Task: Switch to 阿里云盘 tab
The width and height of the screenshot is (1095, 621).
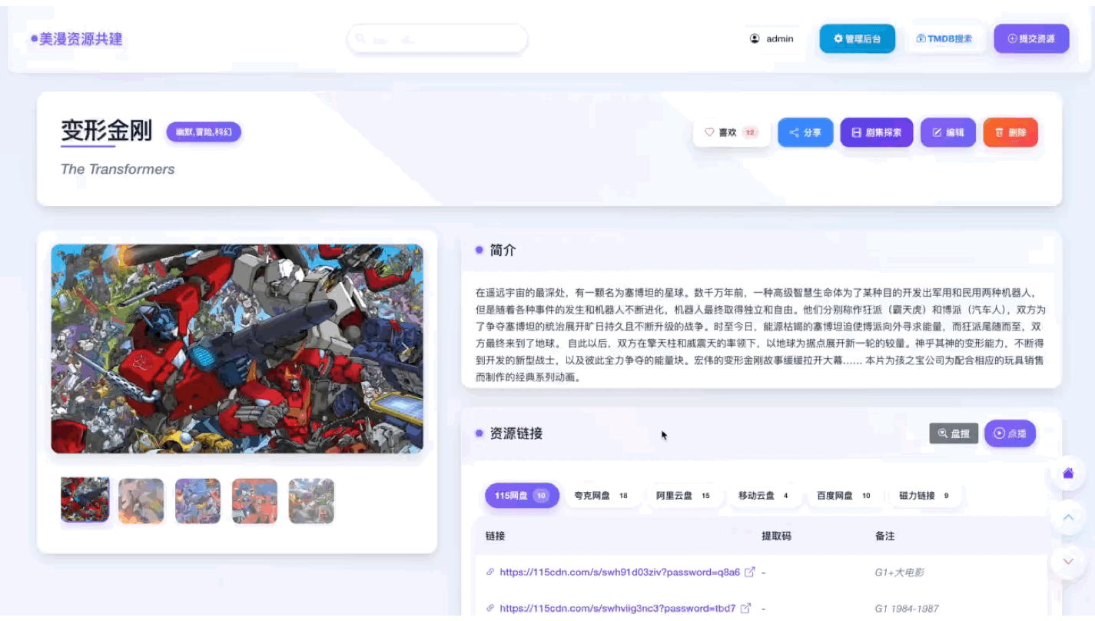Action: [x=683, y=496]
